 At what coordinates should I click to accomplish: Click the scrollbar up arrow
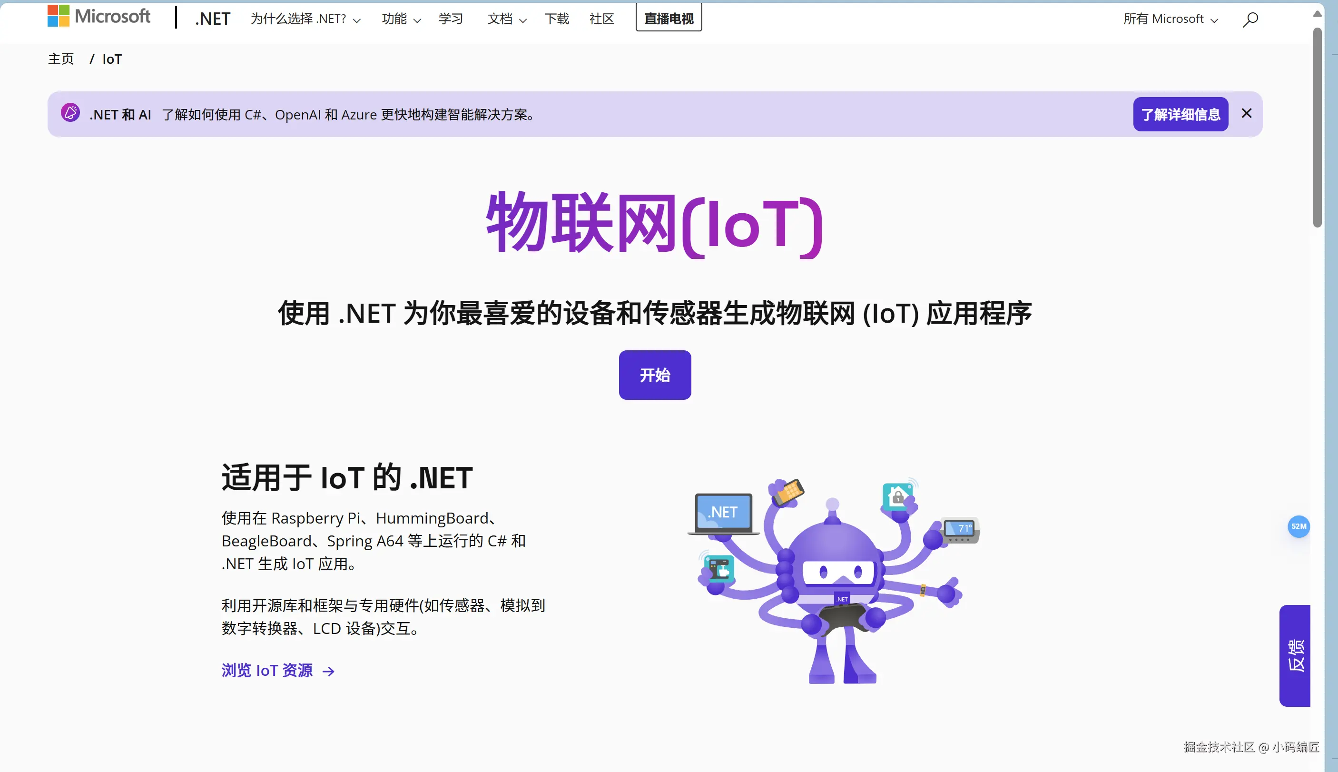[x=1317, y=14]
